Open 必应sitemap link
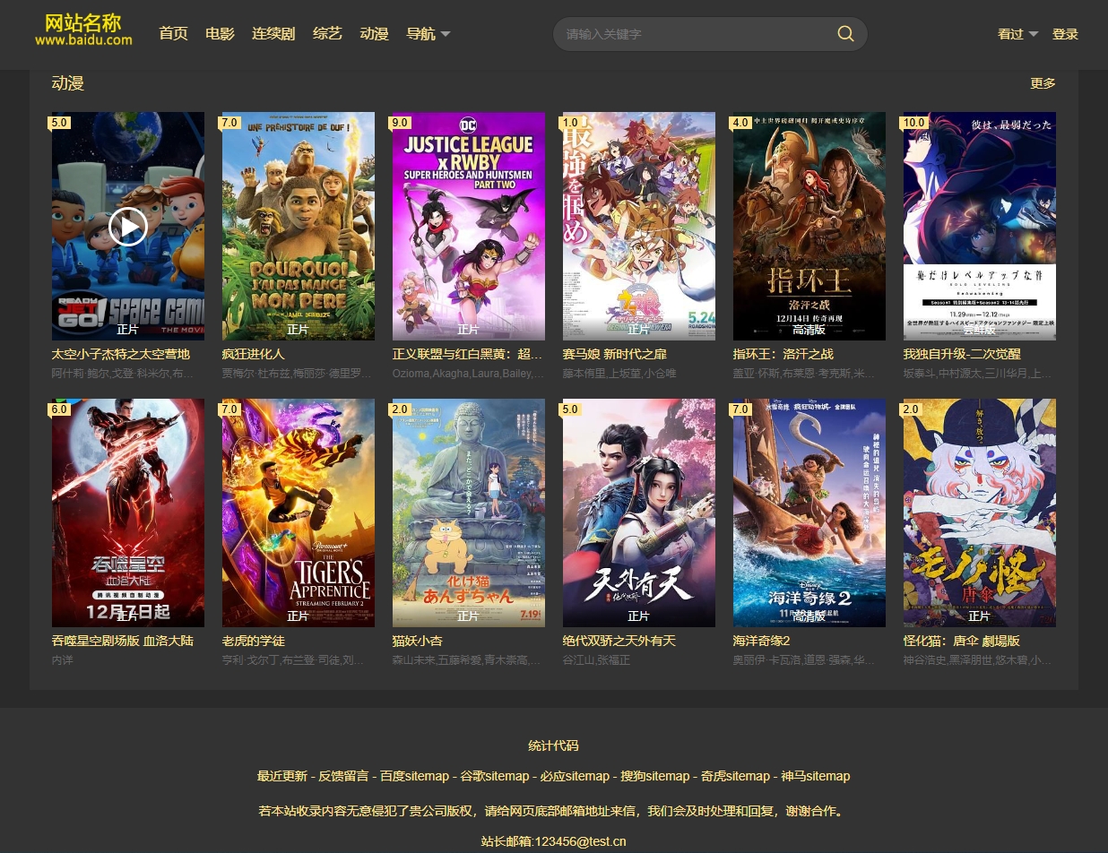This screenshot has height=853, width=1108. point(575,776)
